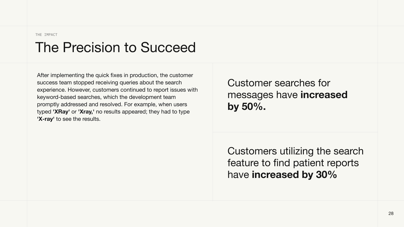Click the "success team" phrase in paragraph
This screenshot has height=227, width=404.
(54, 83)
